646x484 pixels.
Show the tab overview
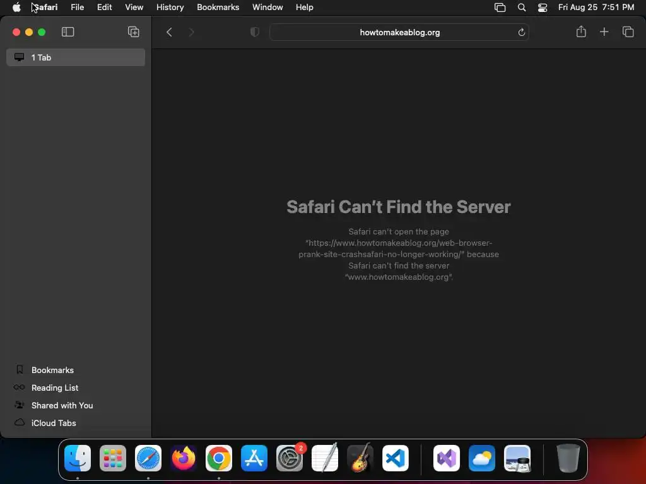tap(628, 32)
